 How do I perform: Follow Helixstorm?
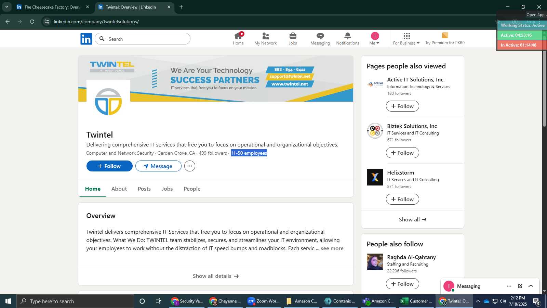pos(402,199)
